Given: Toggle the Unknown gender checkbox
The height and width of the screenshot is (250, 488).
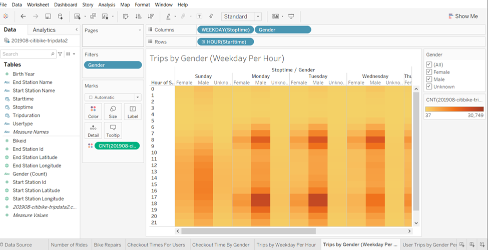Looking at the screenshot, I should (429, 87).
